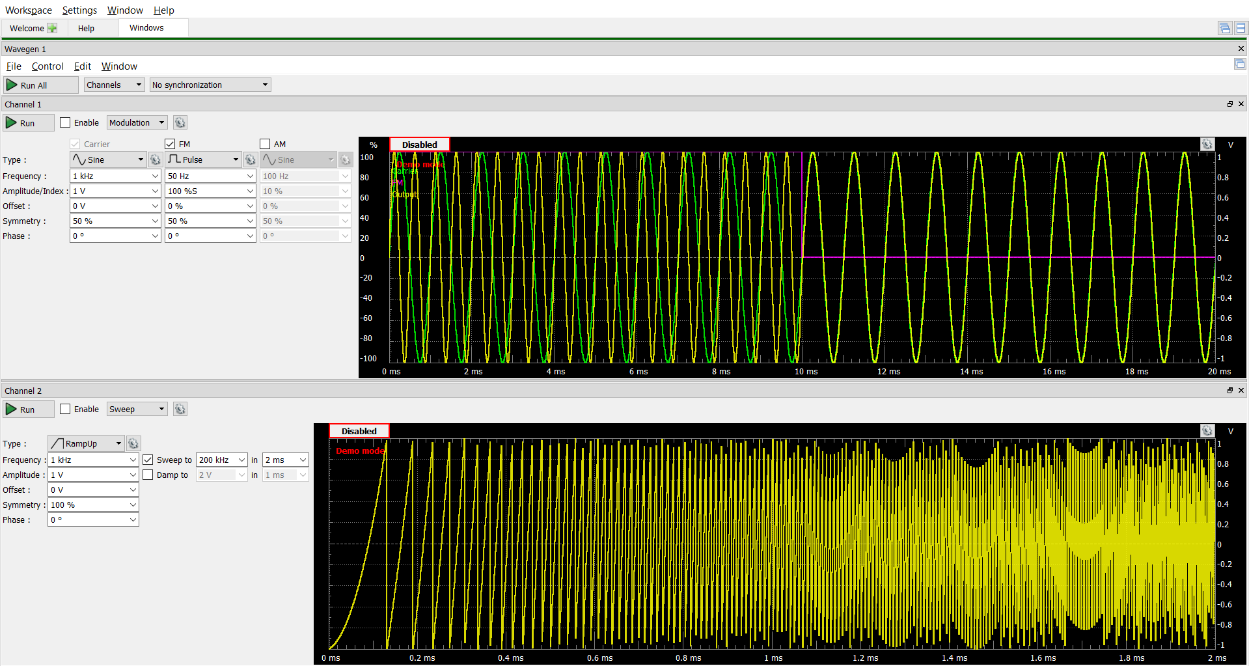Click the FM amplitude 100 %S field
This screenshot has width=1249, height=666.
pos(210,191)
